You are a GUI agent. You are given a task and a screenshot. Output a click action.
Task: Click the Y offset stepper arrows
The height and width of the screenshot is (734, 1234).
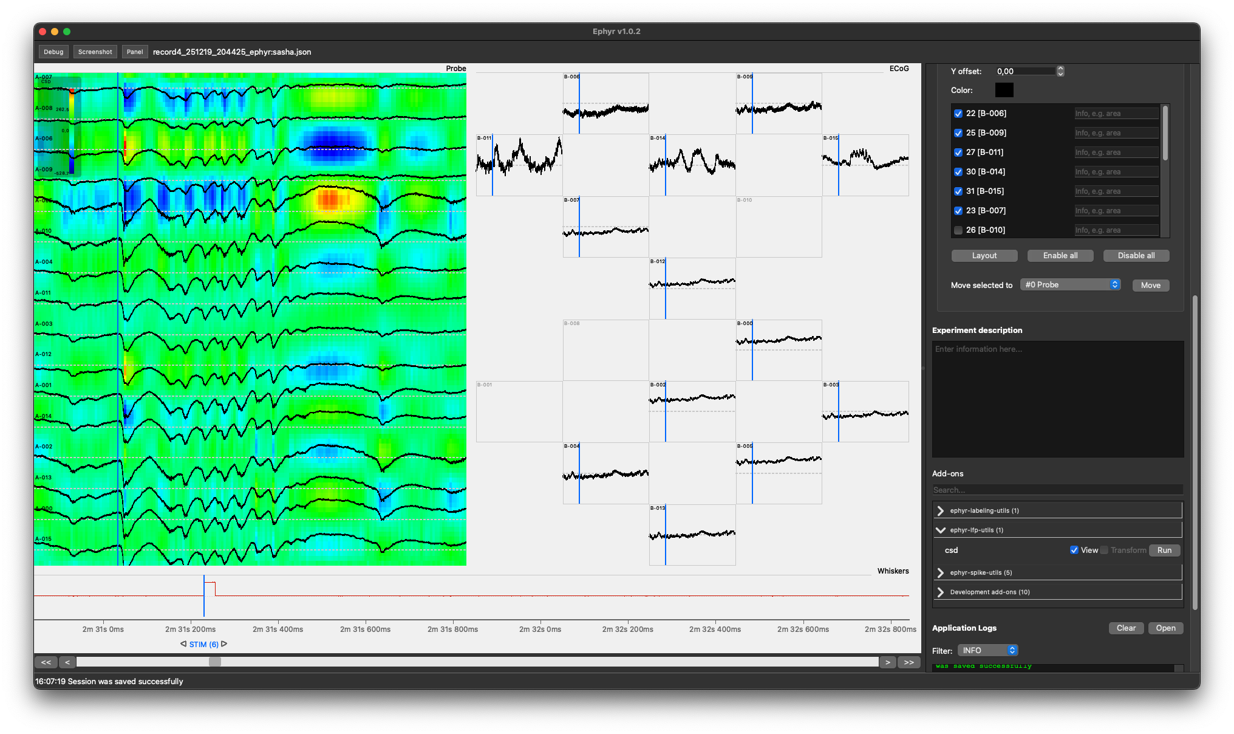pos(1060,71)
